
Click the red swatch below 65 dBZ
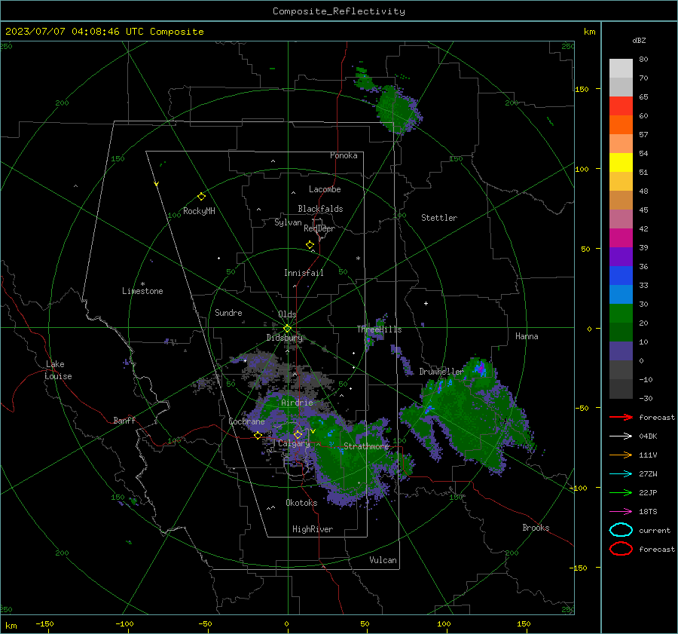click(x=621, y=106)
